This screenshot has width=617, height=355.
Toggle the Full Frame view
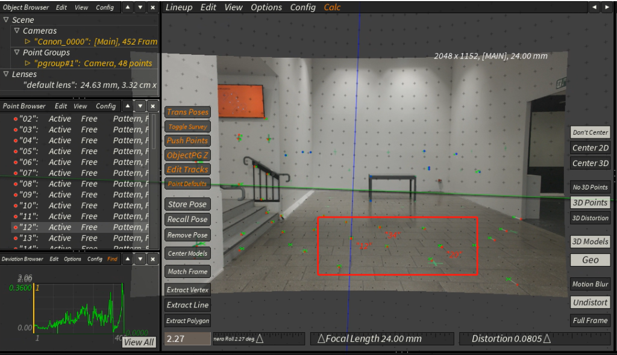pyautogui.click(x=590, y=321)
